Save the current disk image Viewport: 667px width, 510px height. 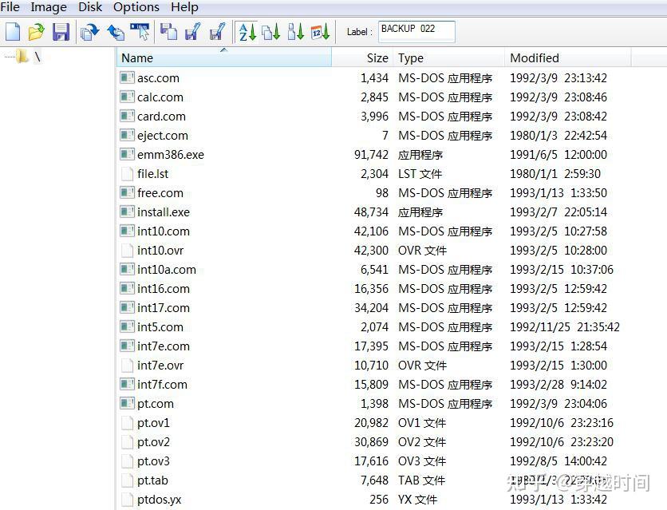(x=61, y=31)
